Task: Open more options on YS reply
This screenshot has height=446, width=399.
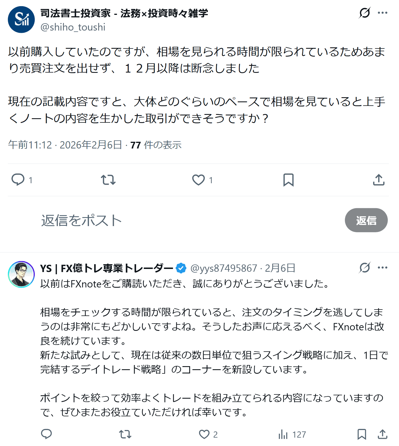Action: (x=382, y=268)
